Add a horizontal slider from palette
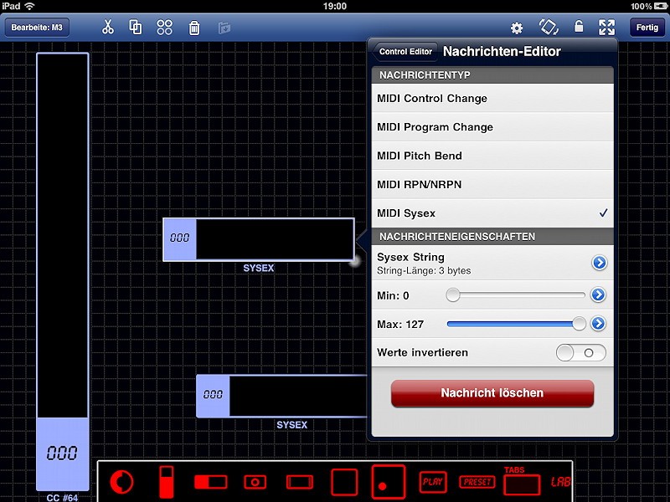 pyautogui.click(x=211, y=483)
